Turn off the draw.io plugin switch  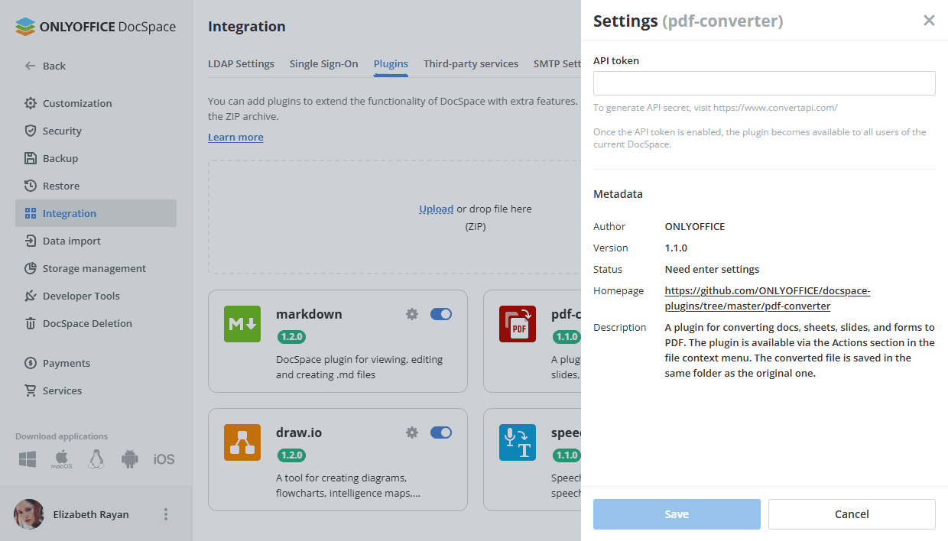pyautogui.click(x=441, y=432)
